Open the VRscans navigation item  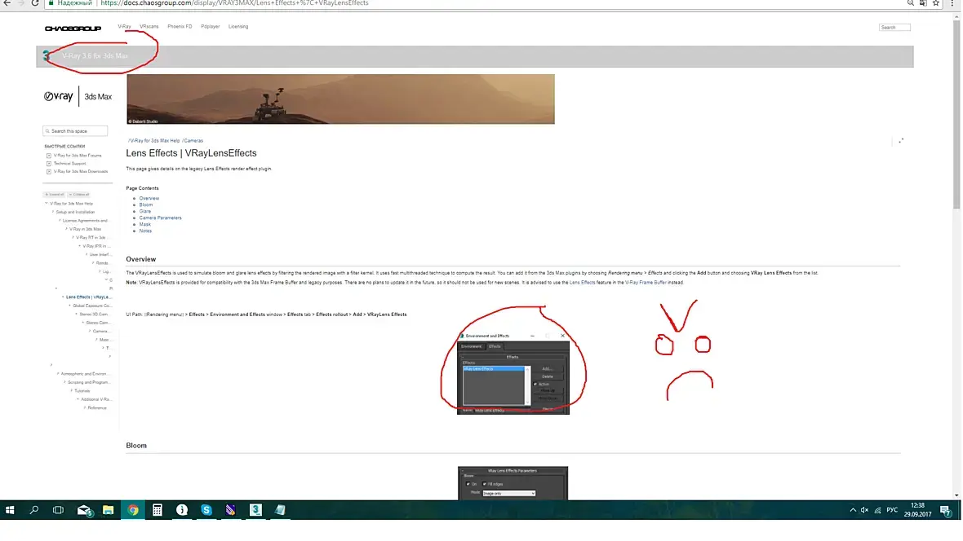149,26
